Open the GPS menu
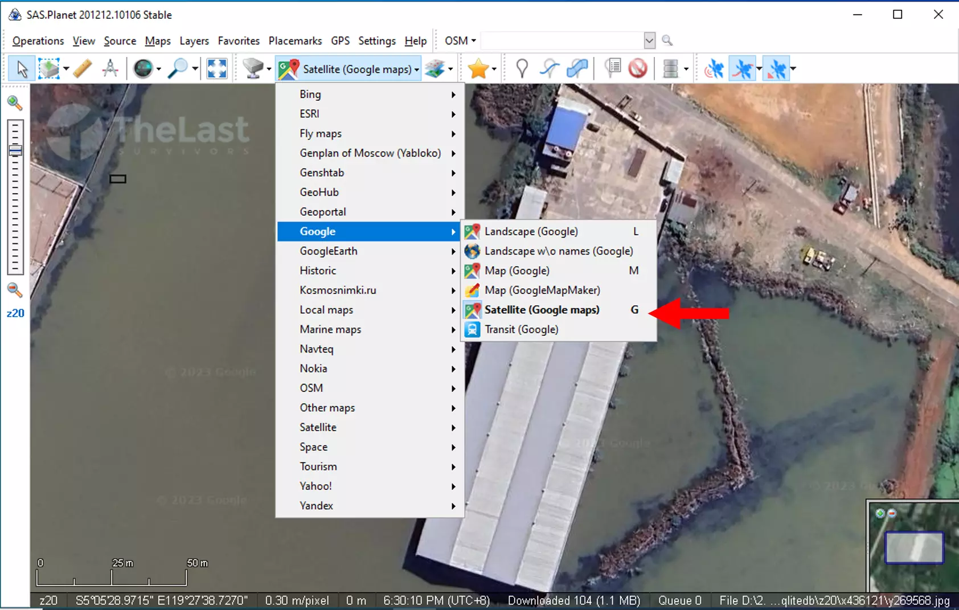Image resolution: width=959 pixels, height=610 pixels. tap(340, 41)
